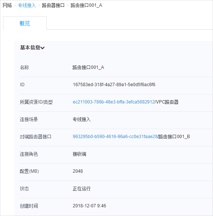Open resource ID ec211003-786b link
The height and width of the screenshot is (216, 213).
click(113, 102)
